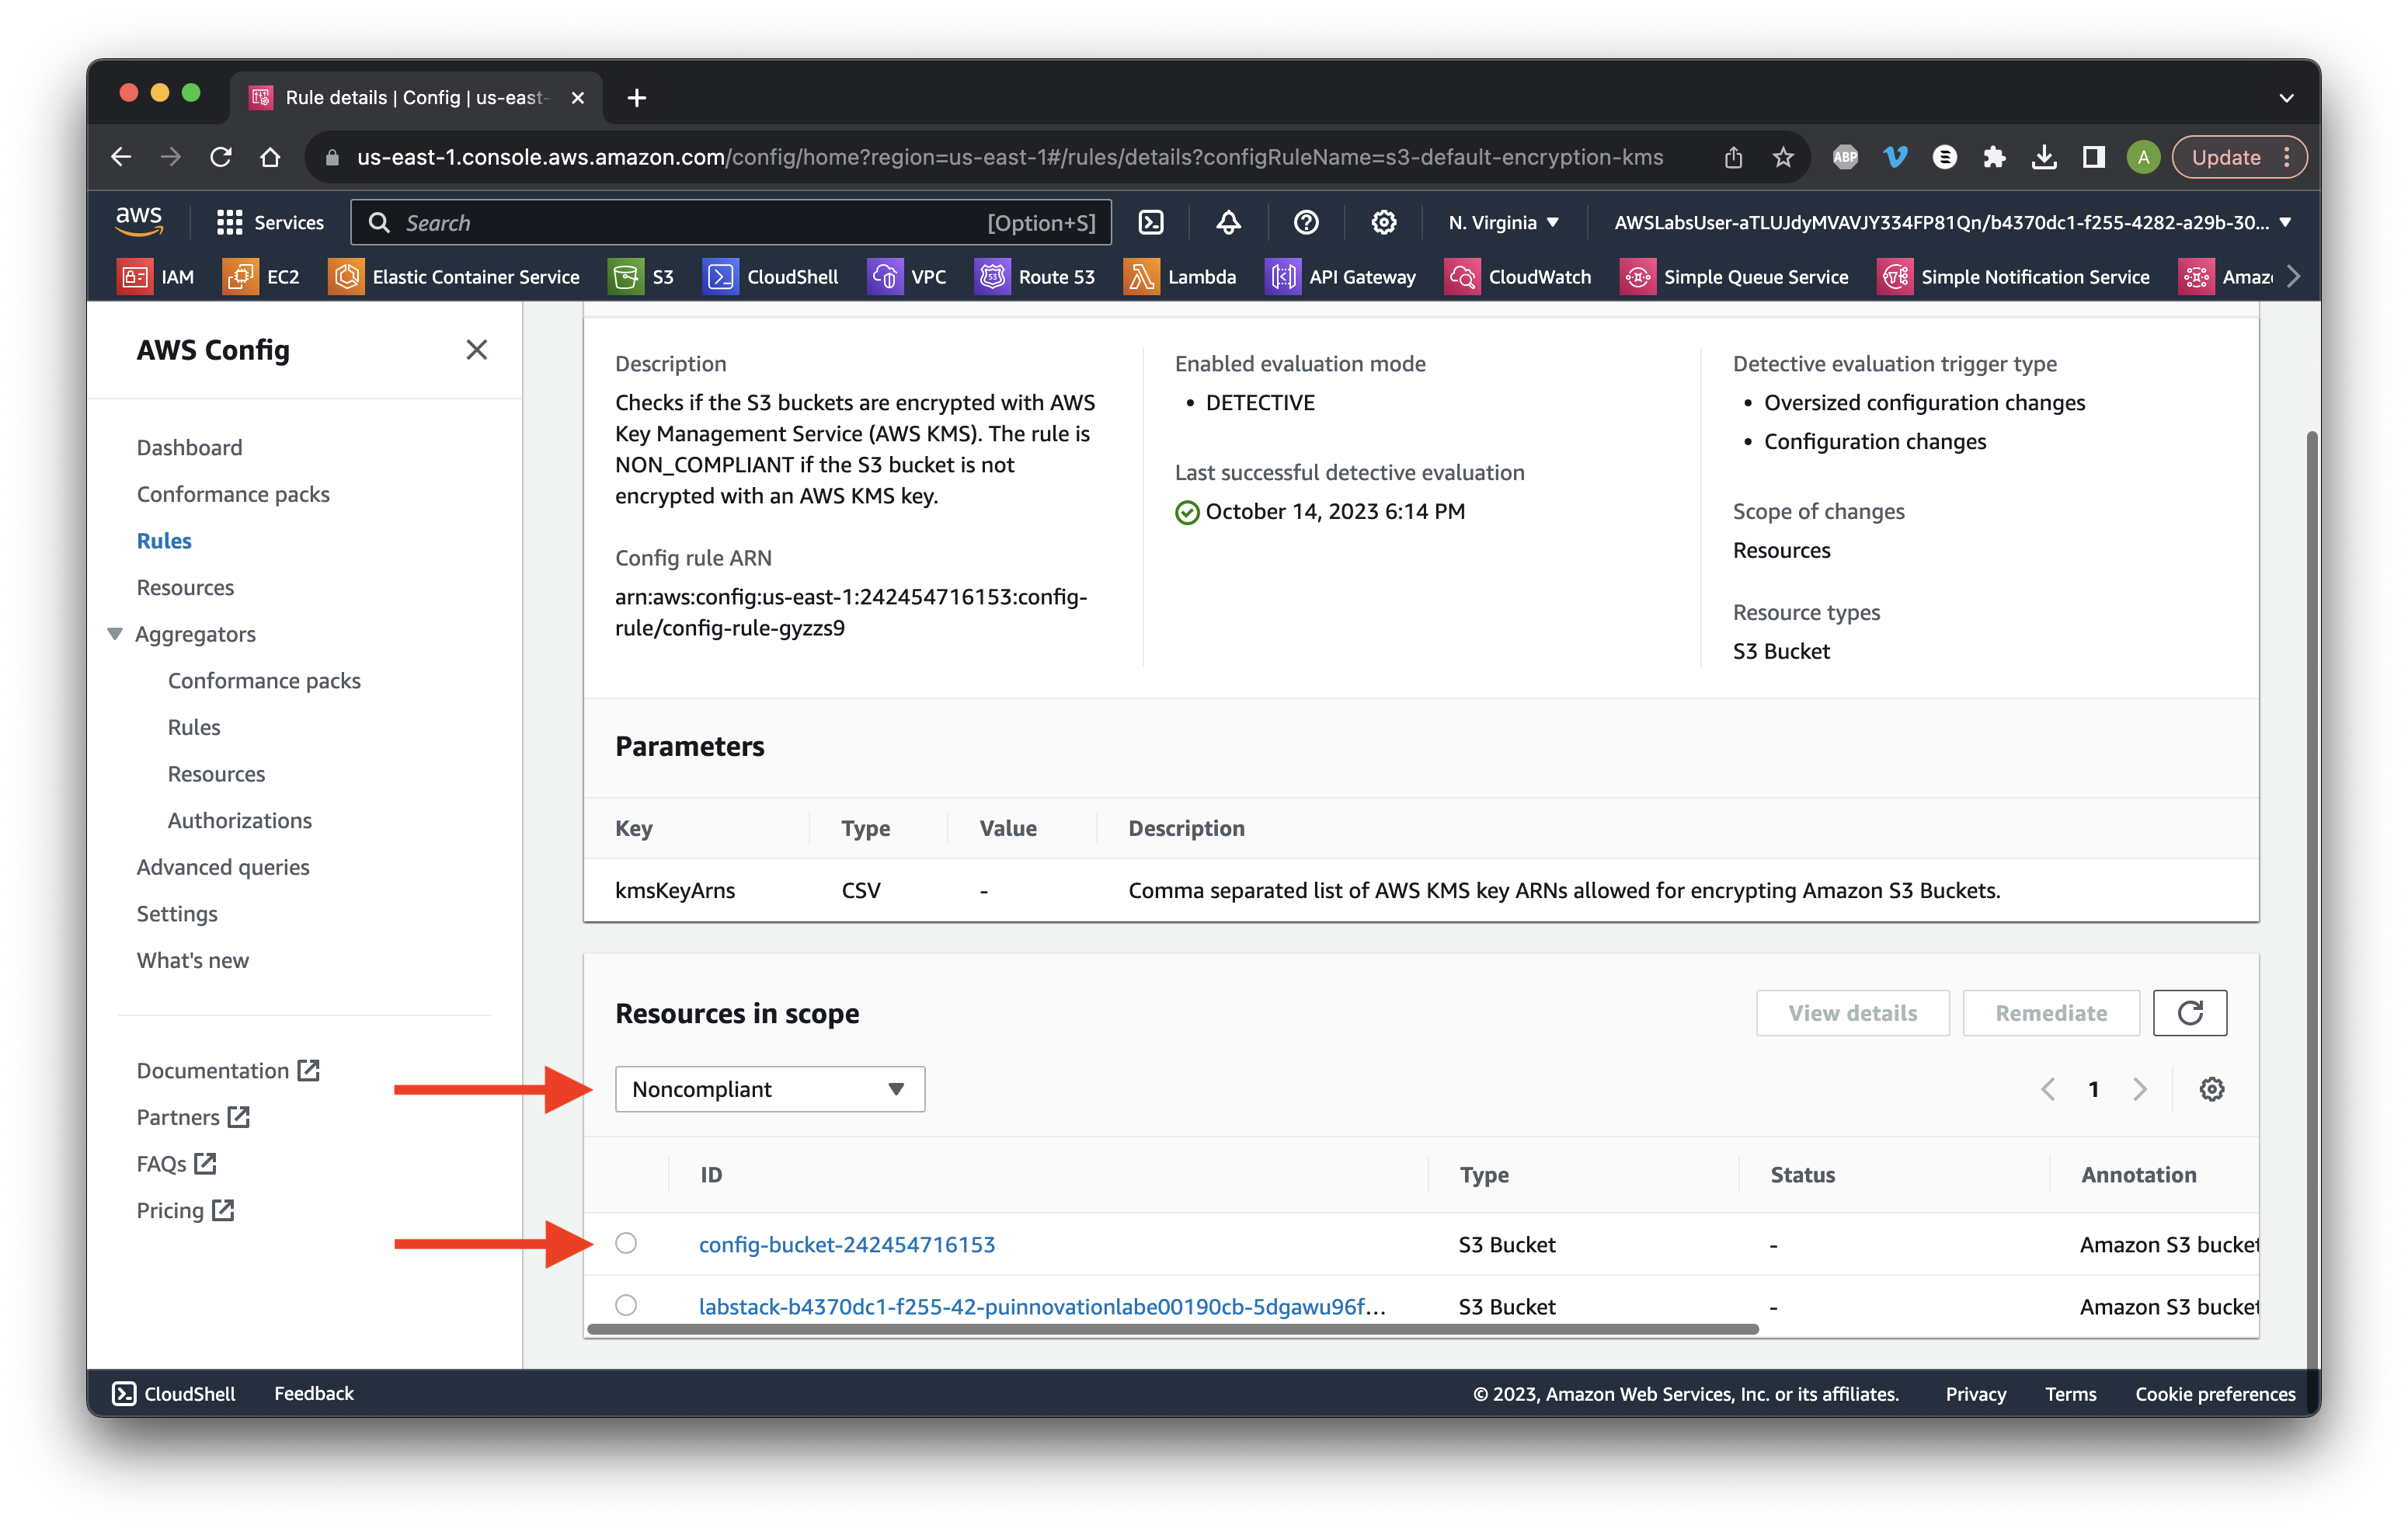Select radio for config-bucket-242454716153
This screenshot has width=2408, height=1532.
point(626,1243)
